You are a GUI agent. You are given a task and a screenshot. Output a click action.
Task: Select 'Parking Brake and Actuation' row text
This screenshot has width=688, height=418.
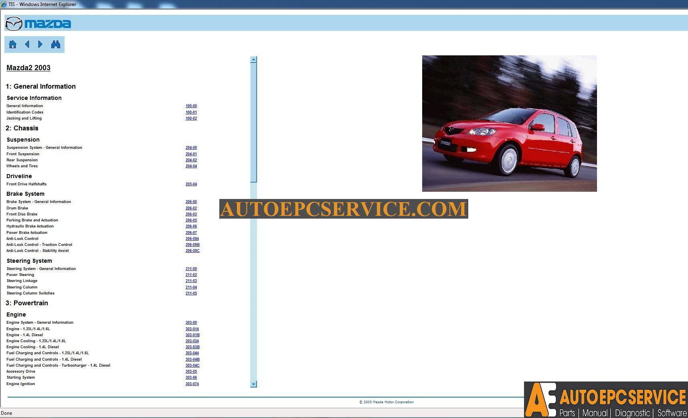(x=32, y=220)
